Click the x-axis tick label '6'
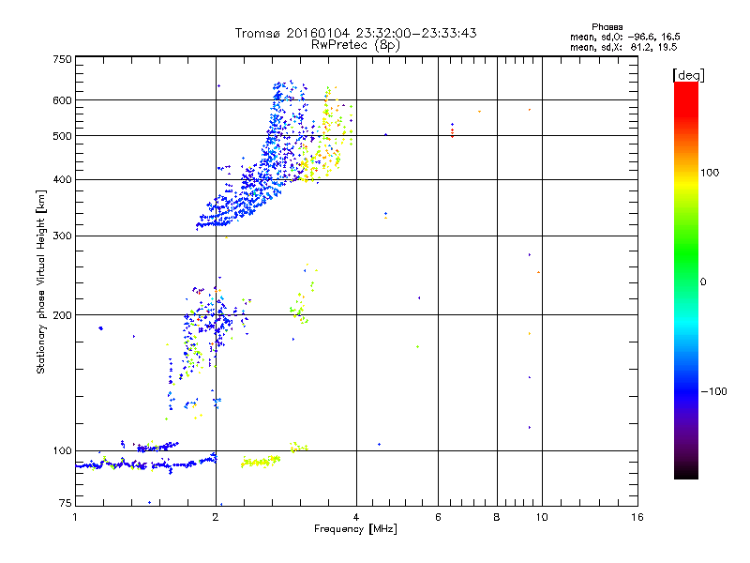Image resolution: width=750 pixels, height=563 pixels. tap(438, 517)
